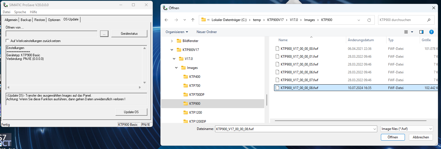The width and height of the screenshot is (441, 149).
Task: Go up one folder level
Action: (x=193, y=20)
